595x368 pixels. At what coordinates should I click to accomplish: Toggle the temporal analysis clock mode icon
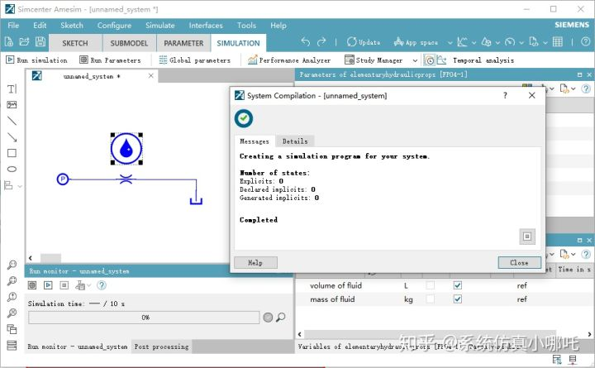tap(430, 60)
